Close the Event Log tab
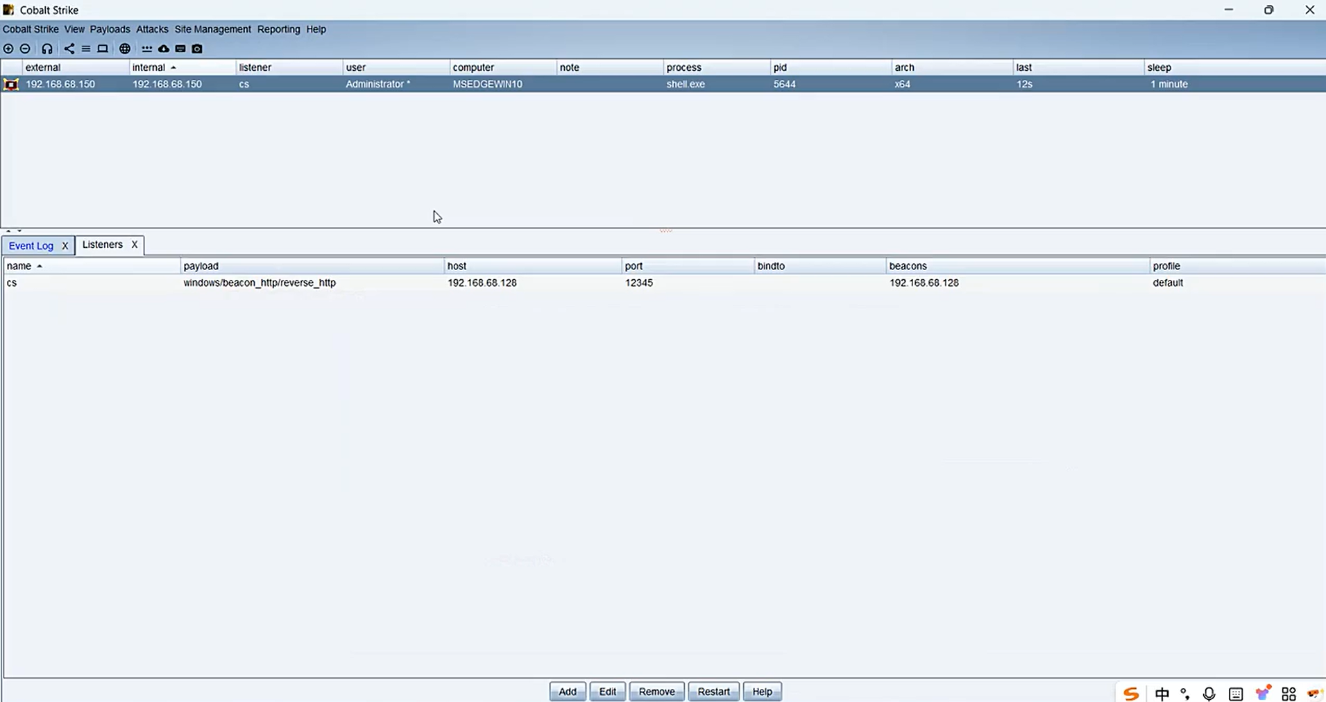Image resolution: width=1326 pixels, height=702 pixels. [65, 246]
